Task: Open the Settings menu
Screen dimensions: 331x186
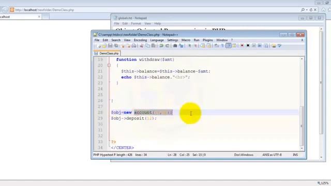Action: click(x=172, y=40)
